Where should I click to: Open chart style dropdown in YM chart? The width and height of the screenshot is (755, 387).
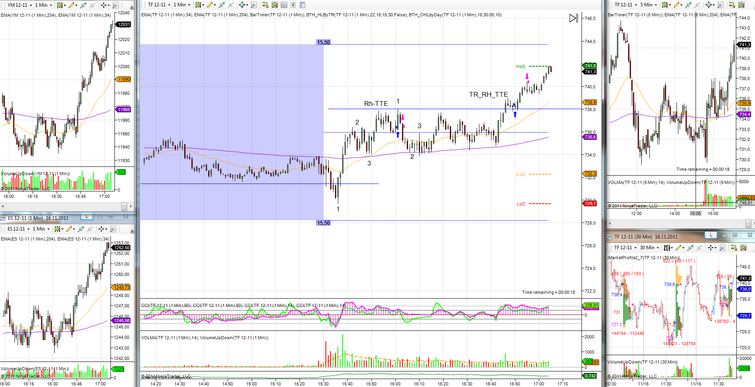pyautogui.click(x=61, y=5)
